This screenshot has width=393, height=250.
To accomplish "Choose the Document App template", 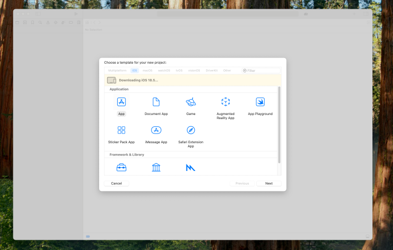I will pos(156,102).
